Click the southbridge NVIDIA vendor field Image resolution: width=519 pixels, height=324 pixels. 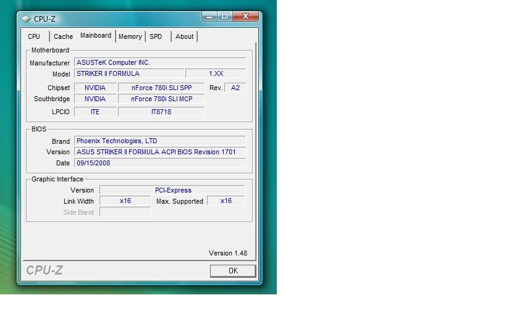pos(95,99)
